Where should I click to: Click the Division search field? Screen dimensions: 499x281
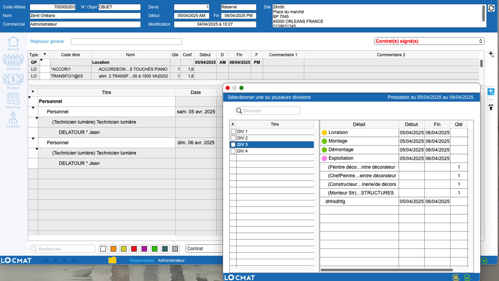point(268,111)
